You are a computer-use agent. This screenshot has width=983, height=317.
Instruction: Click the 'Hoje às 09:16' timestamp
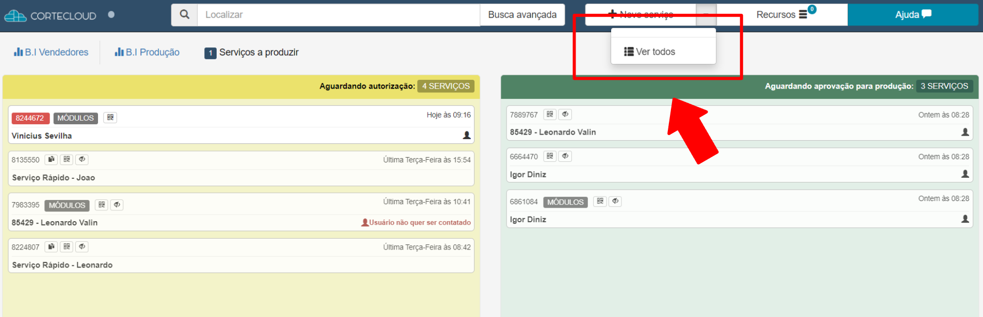(449, 115)
